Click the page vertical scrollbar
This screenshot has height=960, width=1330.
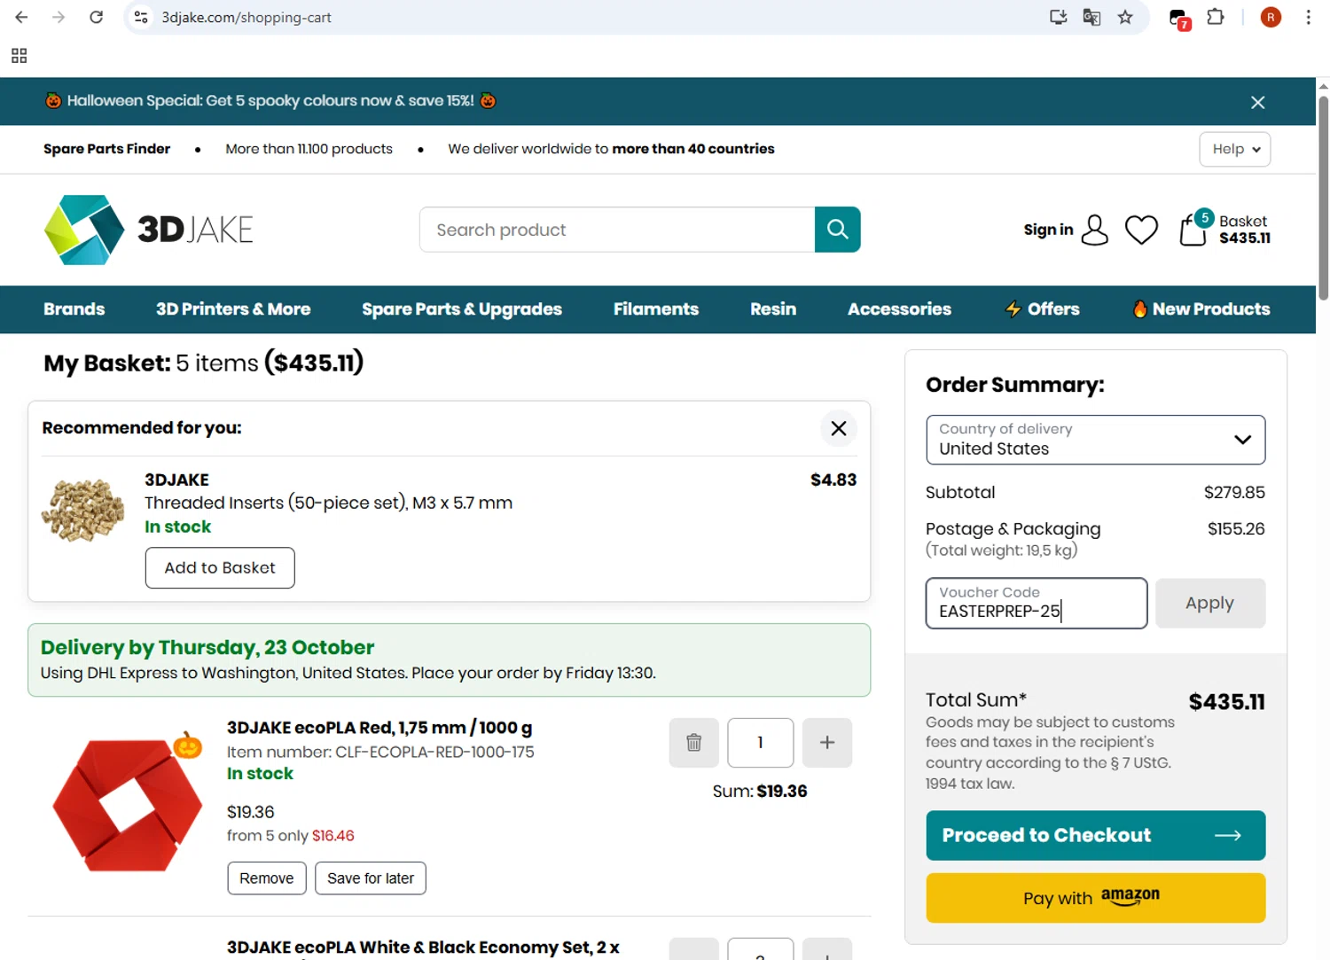pyautogui.click(x=1323, y=197)
